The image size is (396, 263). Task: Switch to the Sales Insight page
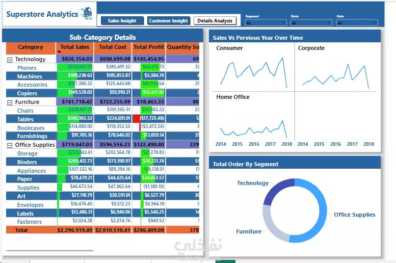[x=122, y=21]
